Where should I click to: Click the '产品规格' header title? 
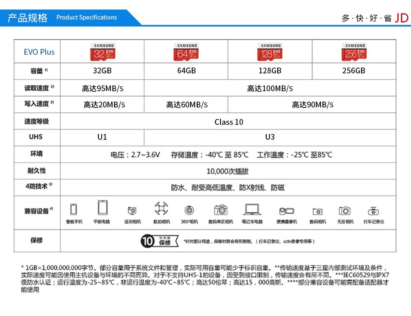click(x=27, y=18)
